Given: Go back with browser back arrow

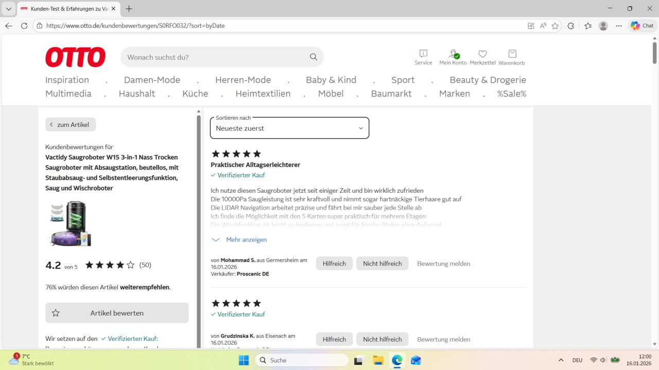Looking at the screenshot, I should pyautogui.click(x=9, y=26).
